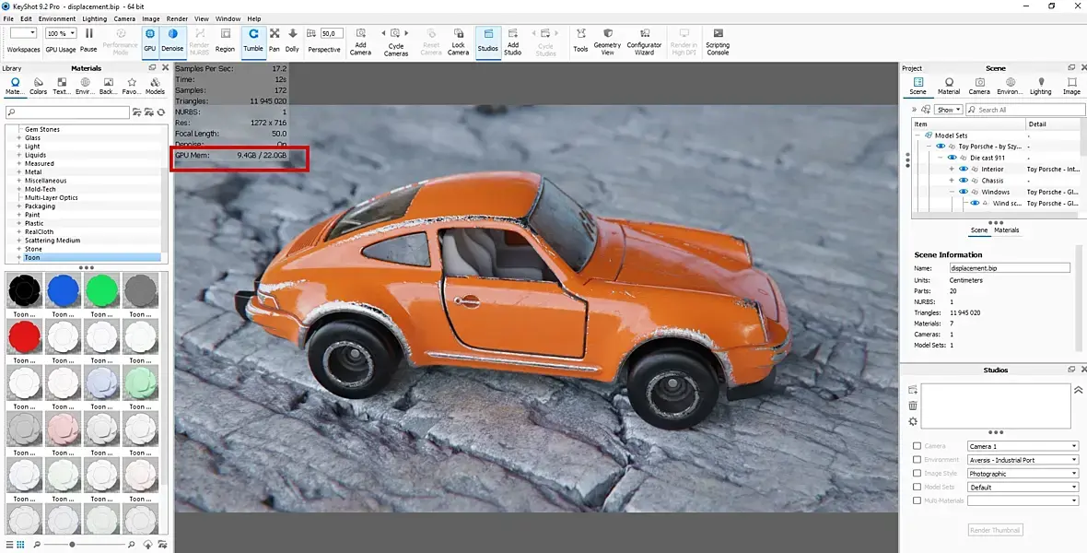Image resolution: width=1087 pixels, height=553 pixels.
Task: Hide the Chassis part using eye icon
Action: pyautogui.click(x=964, y=181)
